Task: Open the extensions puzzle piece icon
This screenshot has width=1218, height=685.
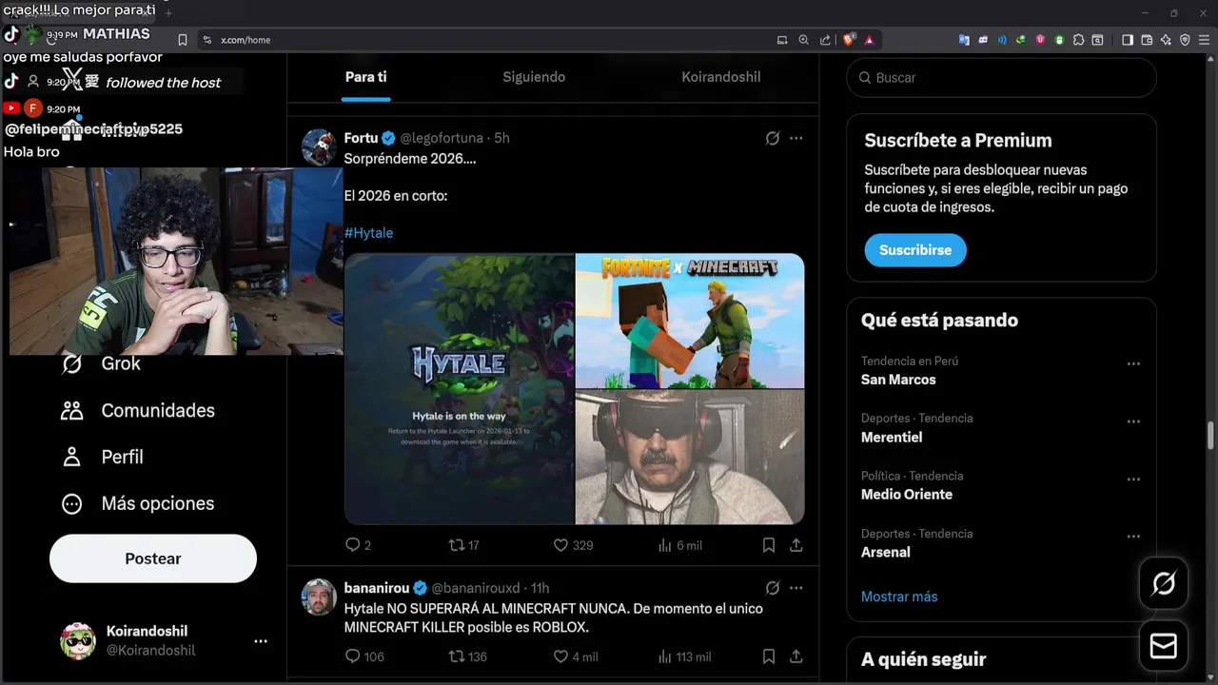Action: point(1078,40)
